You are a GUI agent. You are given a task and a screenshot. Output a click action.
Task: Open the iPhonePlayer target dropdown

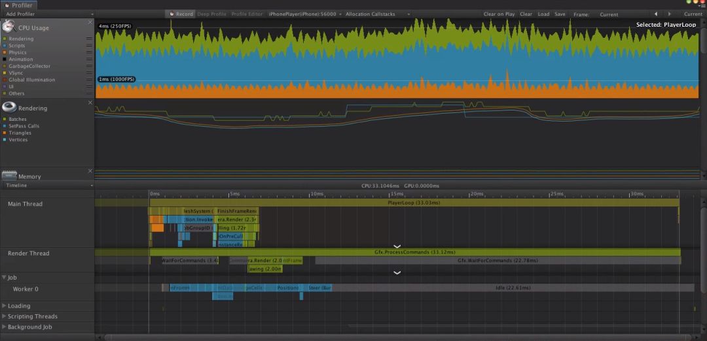[305, 14]
